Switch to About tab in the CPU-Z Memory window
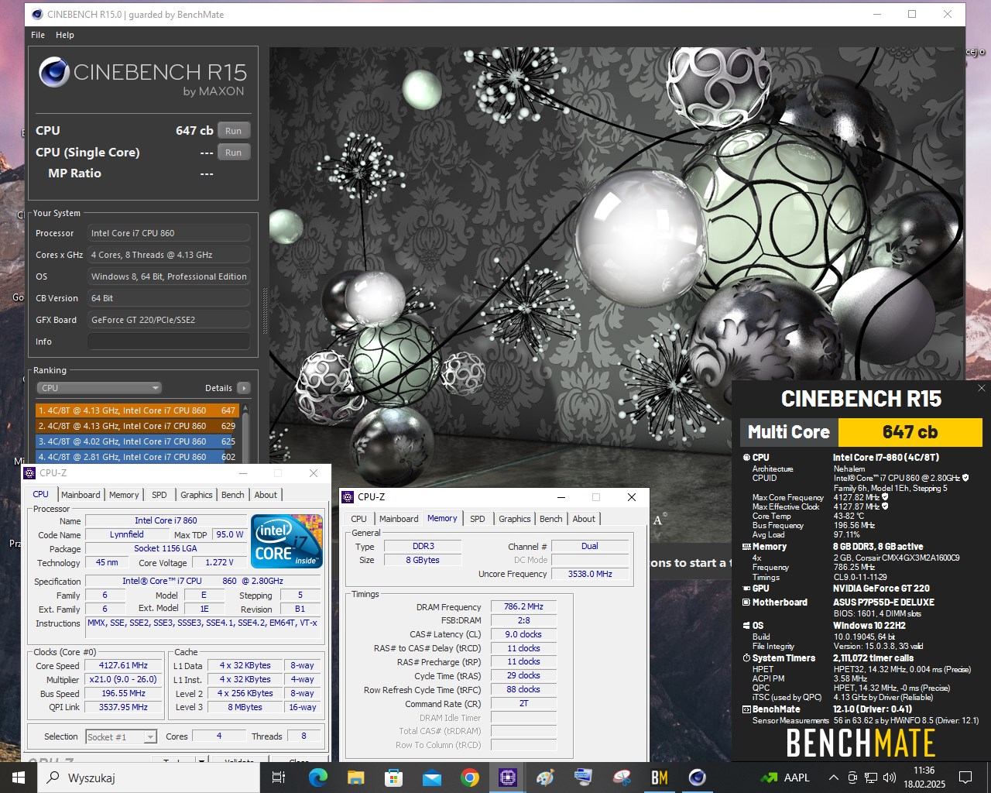Image resolution: width=991 pixels, height=793 pixels. tap(584, 519)
